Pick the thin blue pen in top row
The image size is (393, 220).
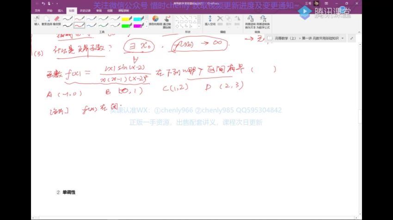91,18
